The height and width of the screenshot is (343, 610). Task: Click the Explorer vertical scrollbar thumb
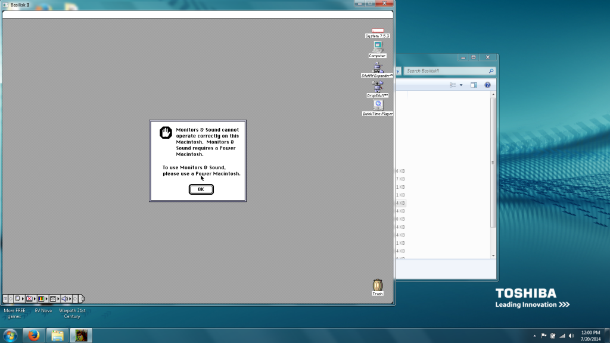click(493, 163)
